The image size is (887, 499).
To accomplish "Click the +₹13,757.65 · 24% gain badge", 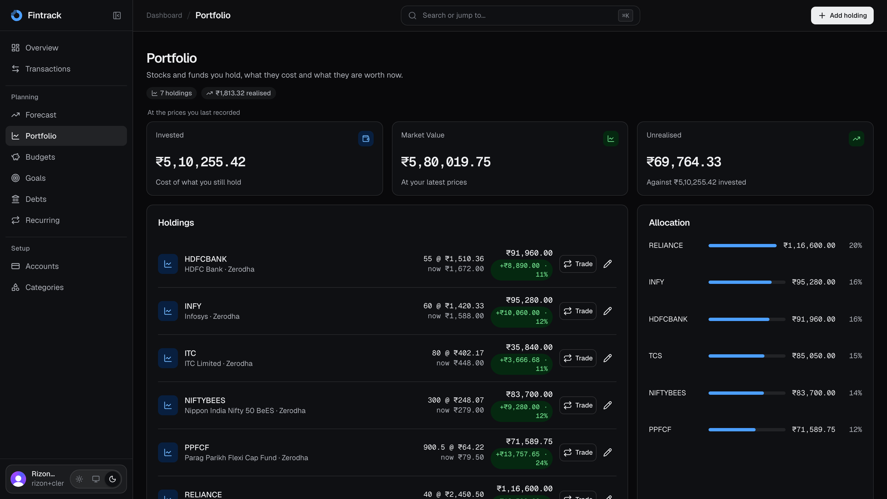I will [522, 459].
